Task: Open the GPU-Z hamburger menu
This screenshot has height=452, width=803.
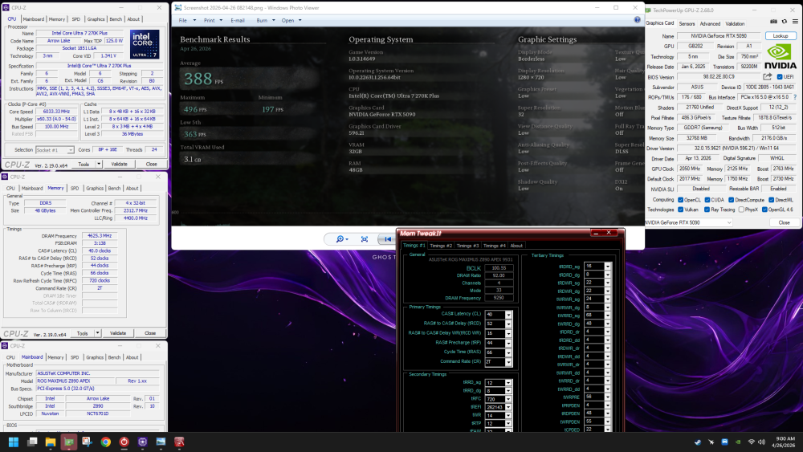Action: point(795,22)
